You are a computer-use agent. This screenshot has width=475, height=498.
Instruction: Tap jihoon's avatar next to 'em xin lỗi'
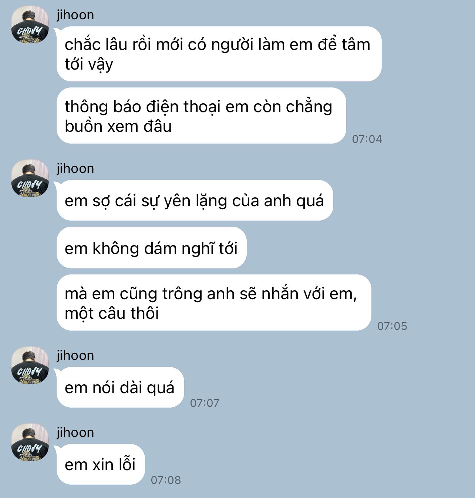30,442
